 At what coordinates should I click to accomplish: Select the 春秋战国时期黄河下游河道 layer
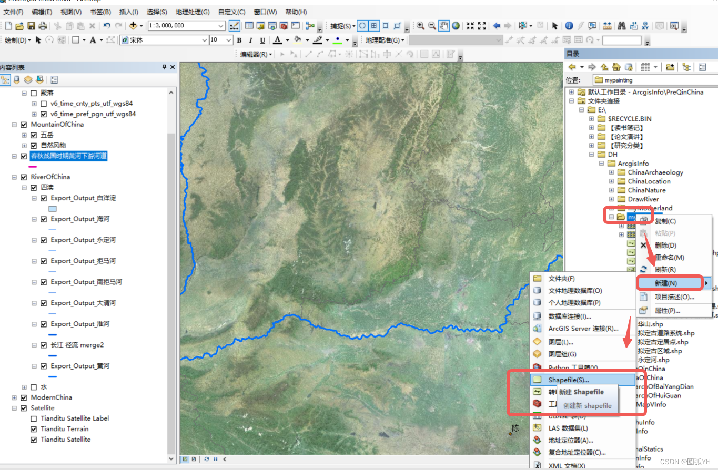point(69,156)
